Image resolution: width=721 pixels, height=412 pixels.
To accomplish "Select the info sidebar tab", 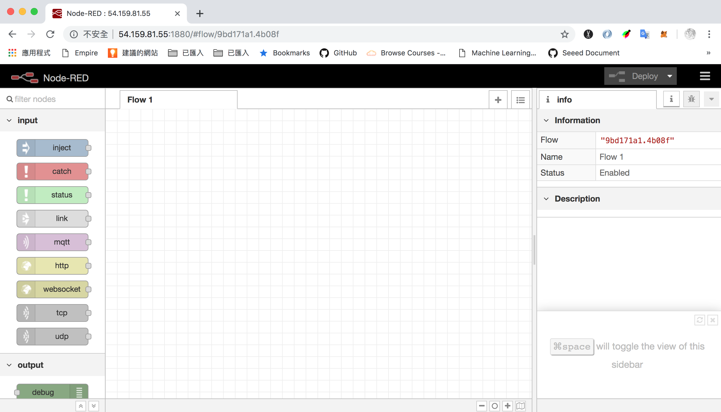I will point(598,100).
